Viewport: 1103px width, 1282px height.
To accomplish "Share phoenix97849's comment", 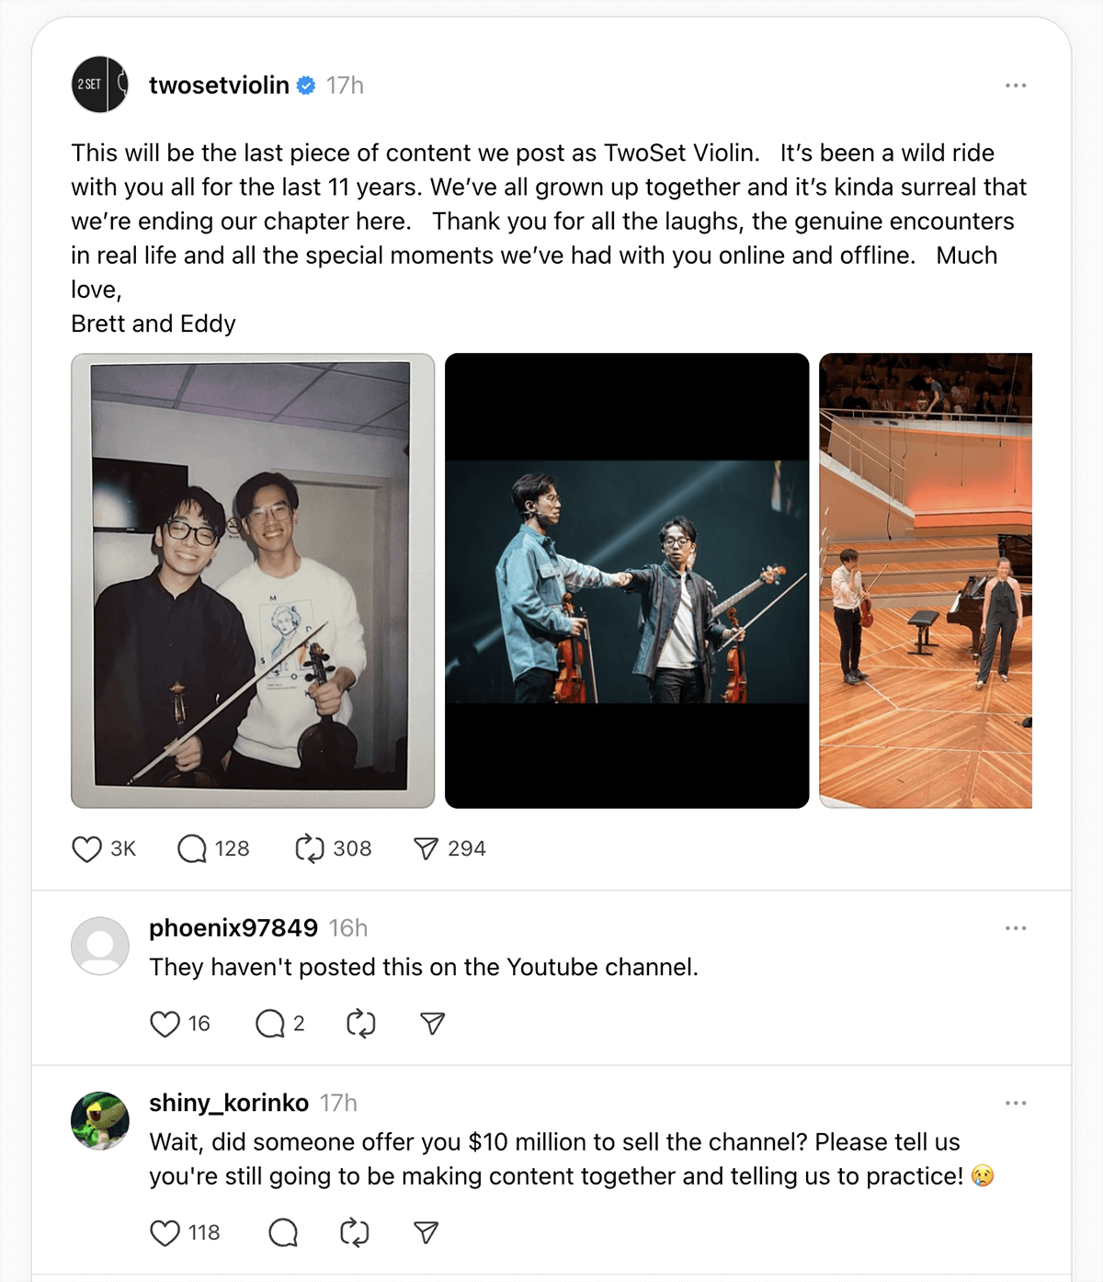I will pyautogui.click(x=433, y=1024).
